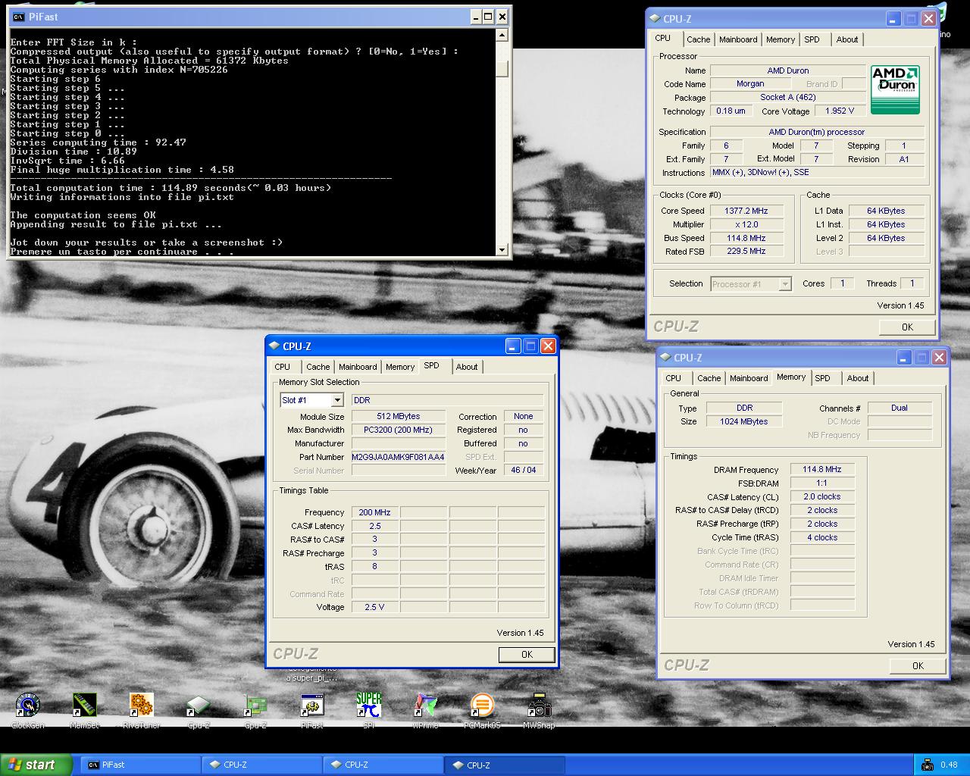Image resolution: width=970 pixels, height=776 pixels.
Task: Open the ClockGen desktop shortcut
Action: [27, 705]
